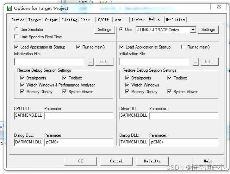Toggle J-LINK Toolbox checkbox
This screenshot has width=230, height=174.
pyautogui.click(x=169, y=78)
